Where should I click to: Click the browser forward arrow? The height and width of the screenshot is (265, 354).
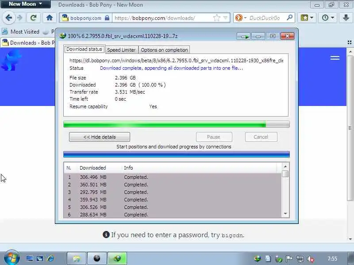pyautogui.click(x=20, y=18)
